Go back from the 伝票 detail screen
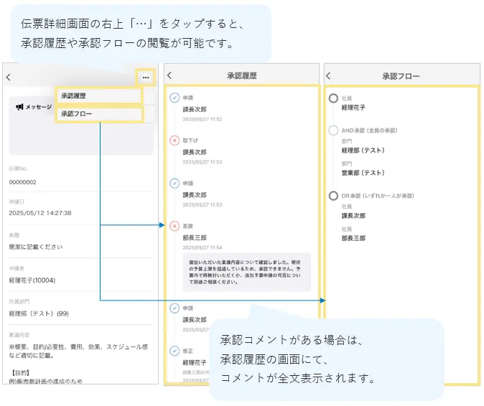This screenshot has width=484, height=406. tap(9, 77)
